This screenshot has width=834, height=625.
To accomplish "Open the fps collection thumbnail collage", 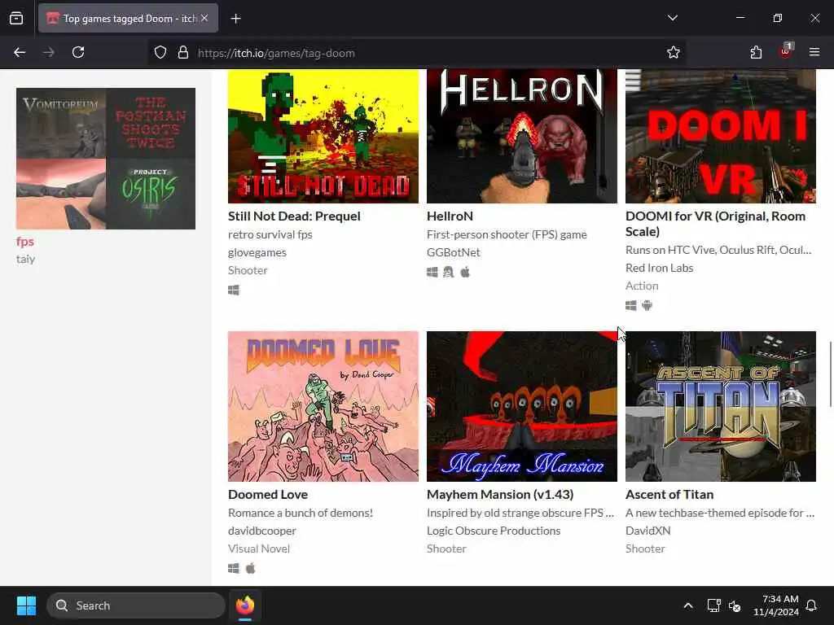I will click(x=106, y=159).
